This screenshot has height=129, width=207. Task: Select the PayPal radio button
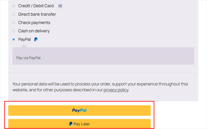[13, 39]
